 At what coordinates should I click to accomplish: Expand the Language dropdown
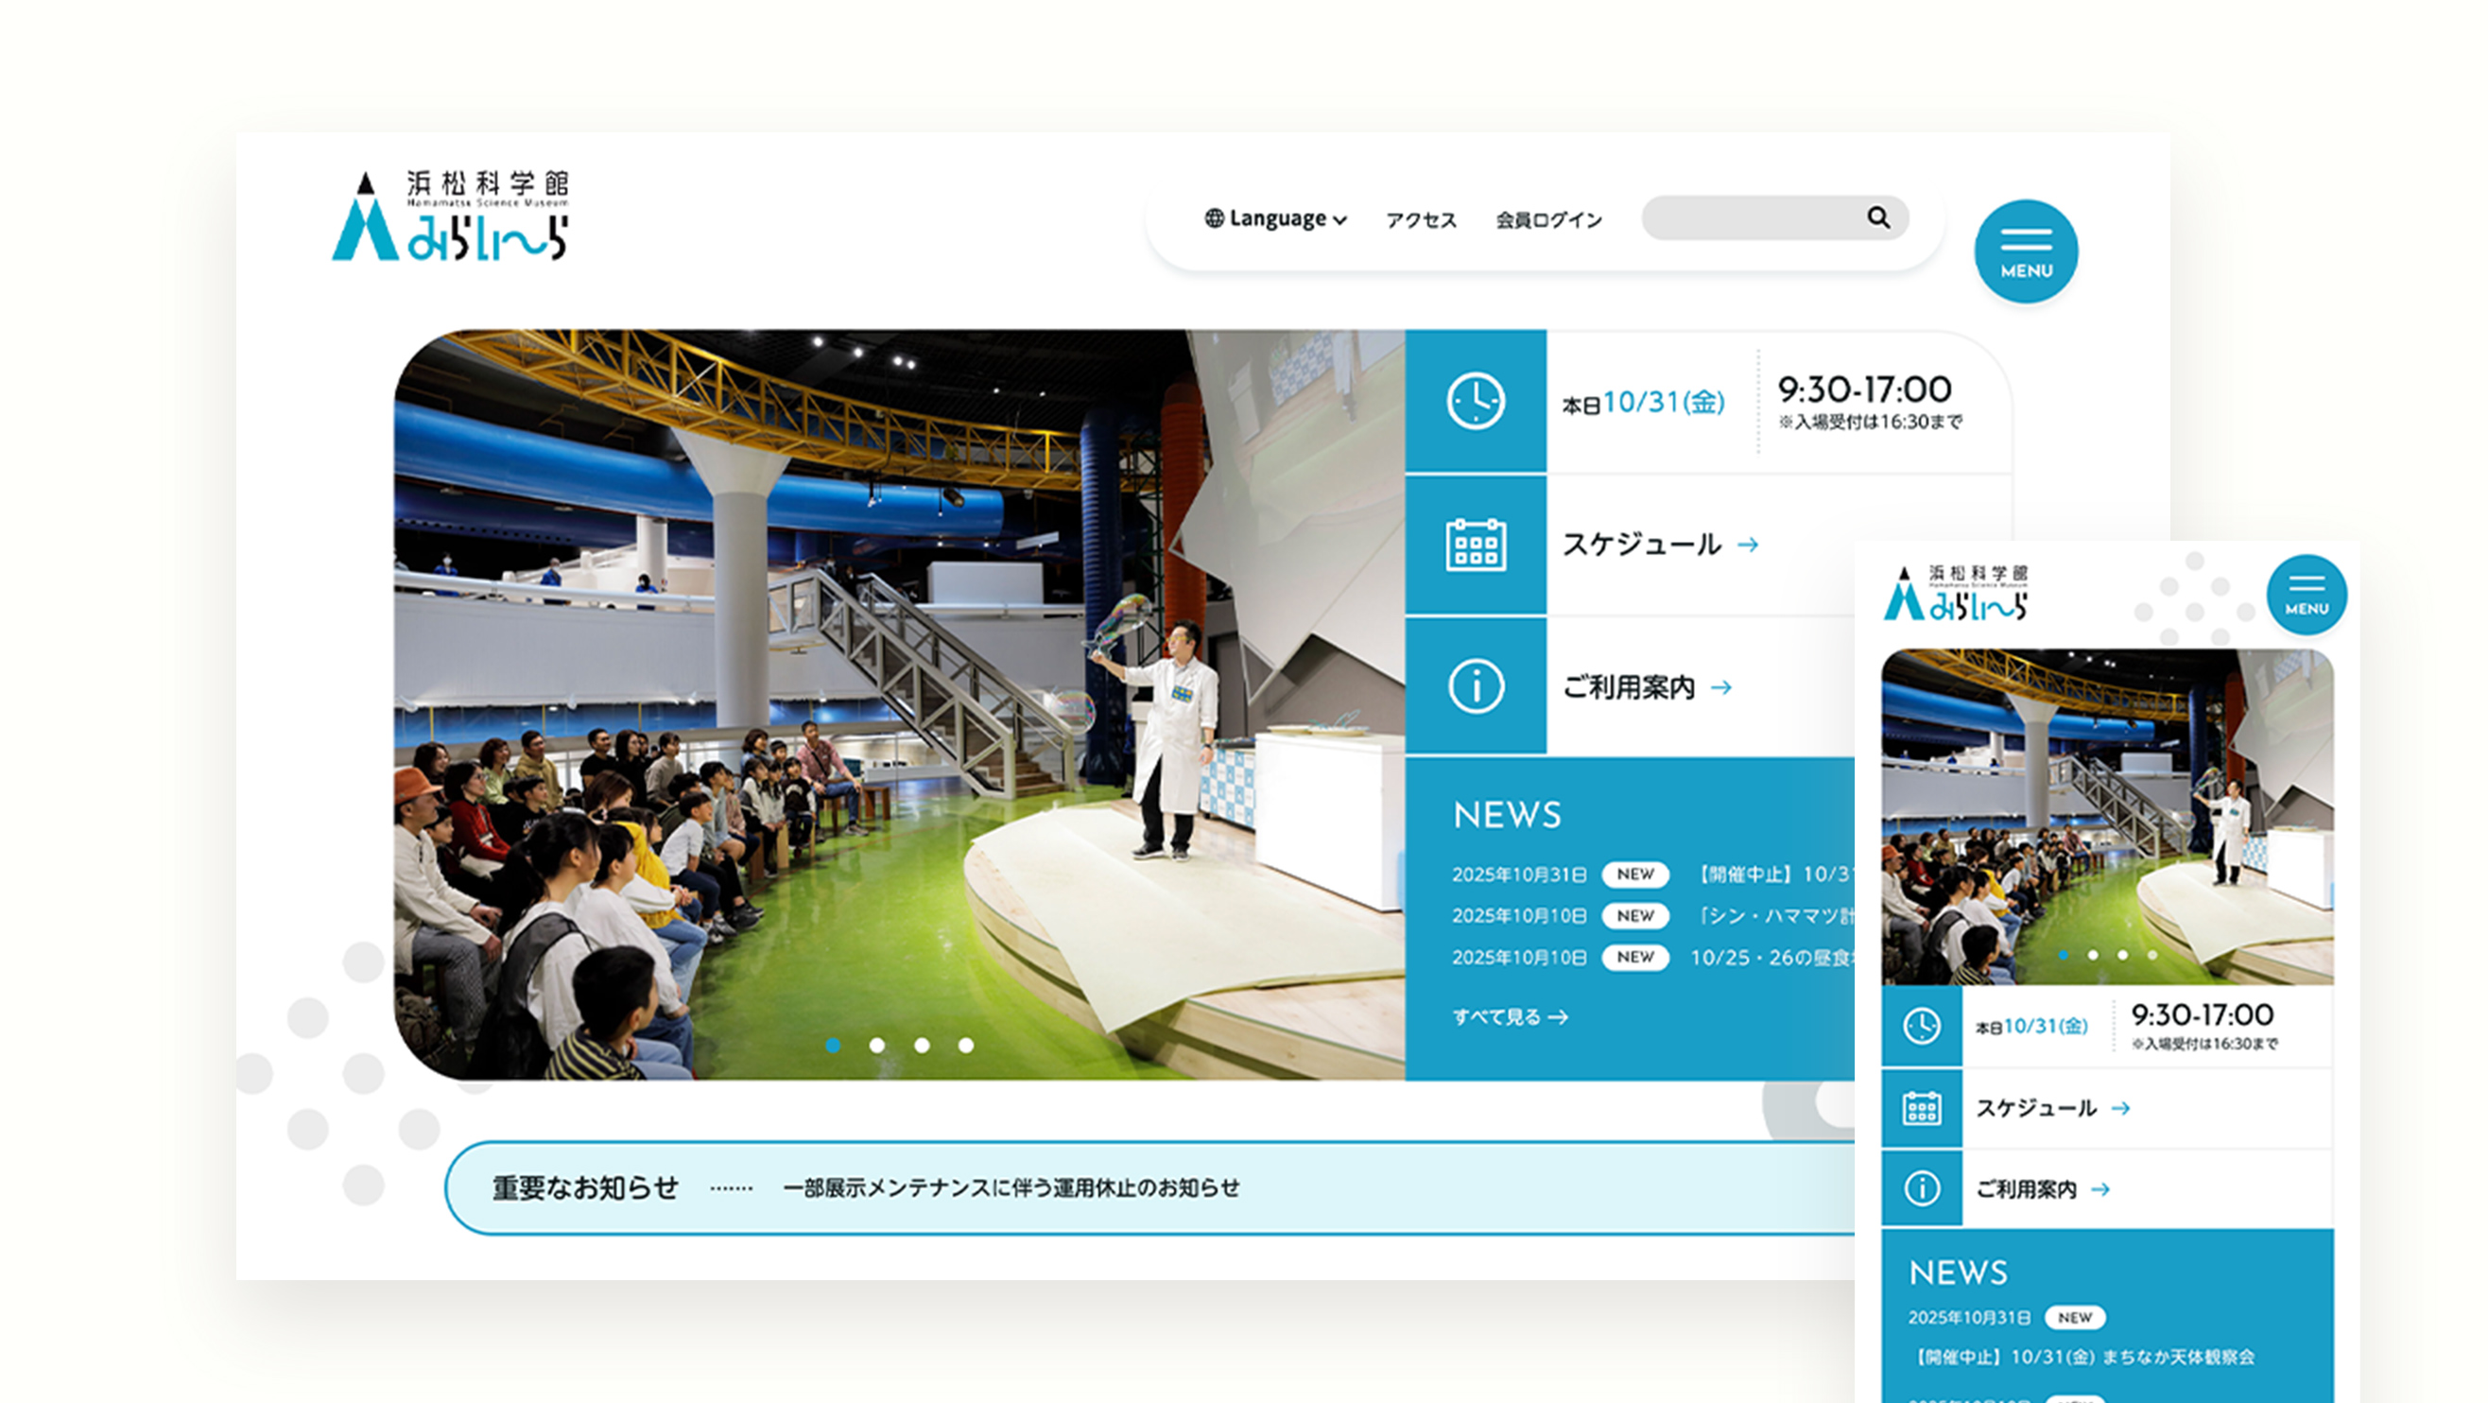point(1275,219)
